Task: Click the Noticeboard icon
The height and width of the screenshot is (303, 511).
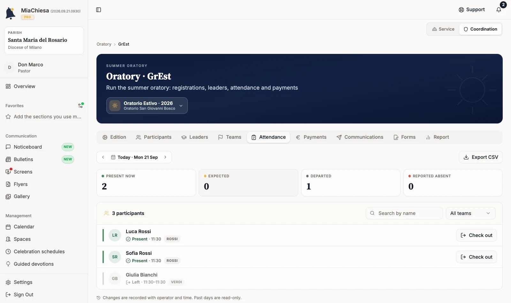Action: click(x=8, y=147)
